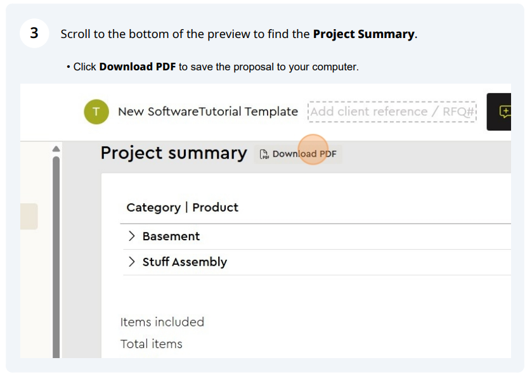Click the step number 3 badge
Viewport: 532px width, 379px height.
pyautogui.click(x=34, y=33)
